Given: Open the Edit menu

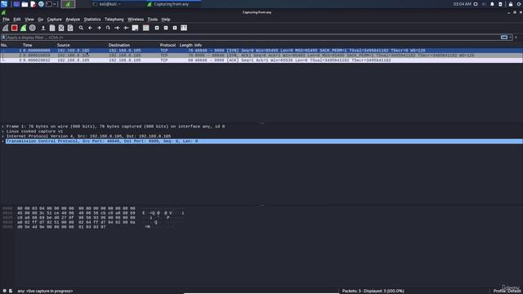Looking at the screenshot, I should [16, 20].
